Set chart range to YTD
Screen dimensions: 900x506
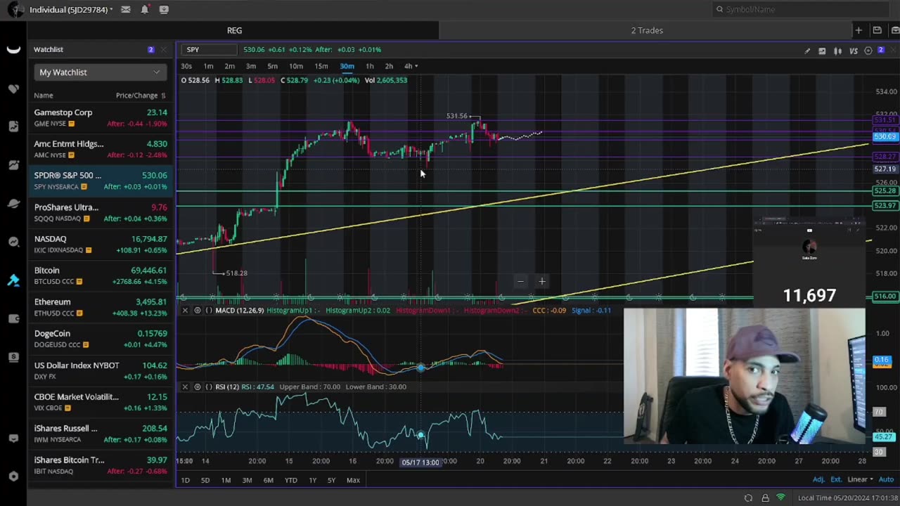point(290,480)
